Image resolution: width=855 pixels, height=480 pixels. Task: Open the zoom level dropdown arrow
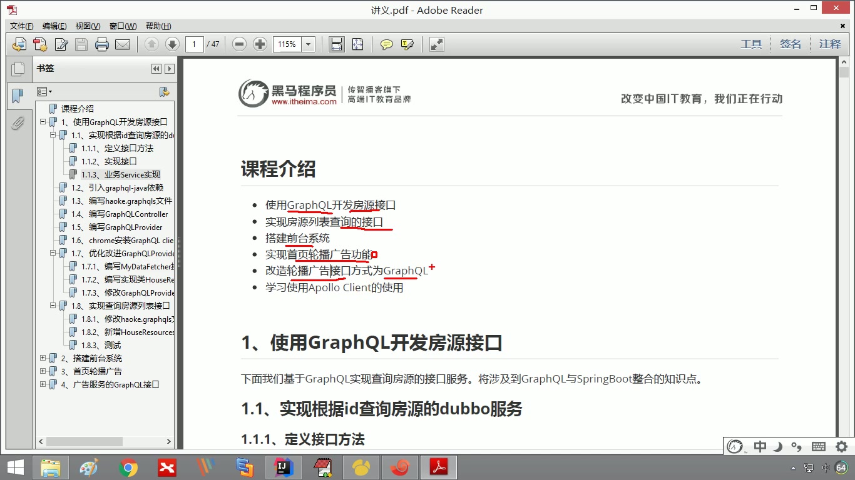(308, 44)
